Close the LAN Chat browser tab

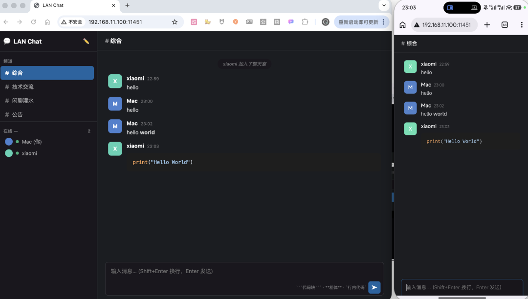113,5
